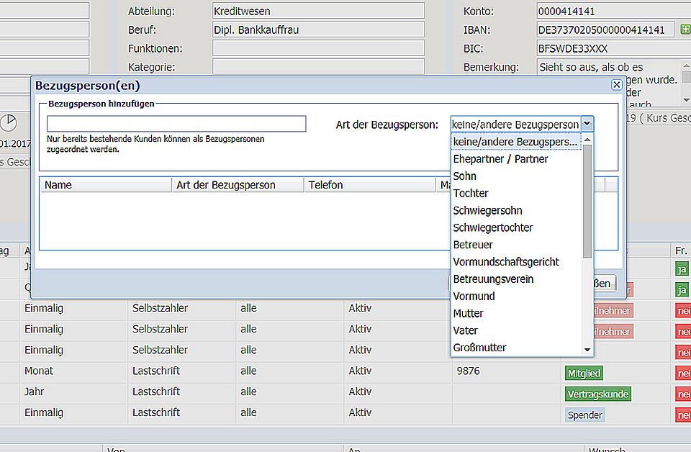The image size is (691, 452).
Task: Click the dropdown list scrollbar thumb
Action: pyautogui.click(x=587, y=200)
